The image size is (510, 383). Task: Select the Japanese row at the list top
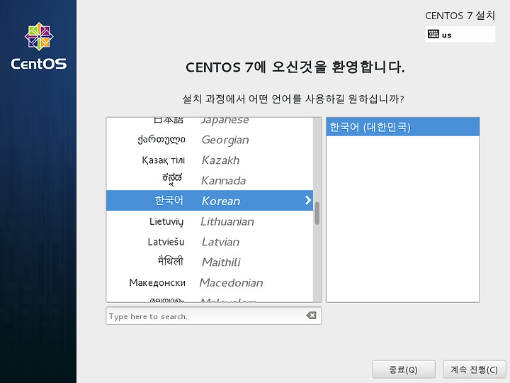[210, 123]
